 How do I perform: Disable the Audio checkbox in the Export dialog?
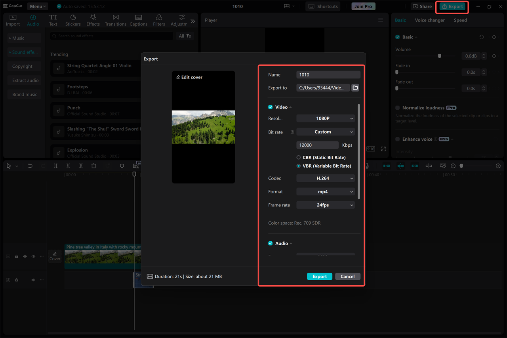click(x=270, y=243)
